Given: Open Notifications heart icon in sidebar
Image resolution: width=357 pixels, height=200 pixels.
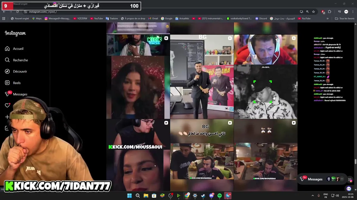Looking at the screenshot, I should [7, 106].
